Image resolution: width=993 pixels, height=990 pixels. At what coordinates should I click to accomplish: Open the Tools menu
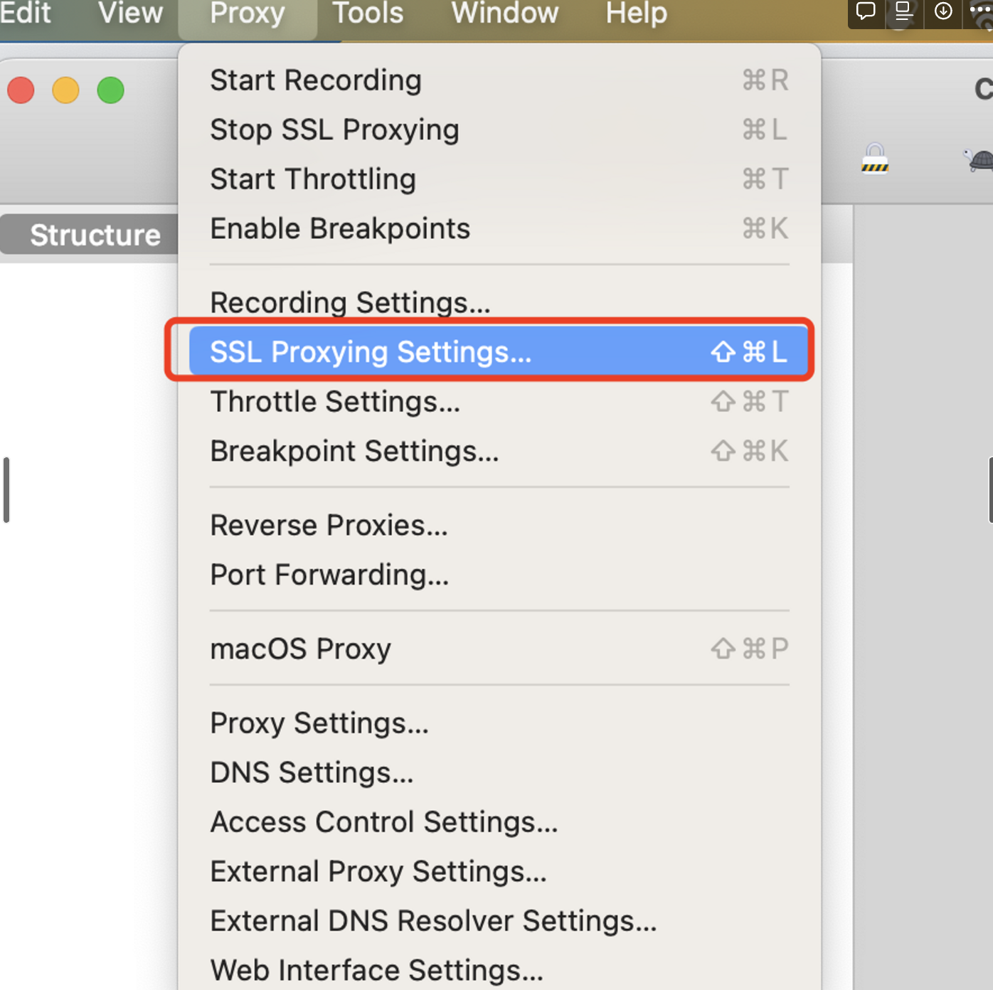[367, 14]
